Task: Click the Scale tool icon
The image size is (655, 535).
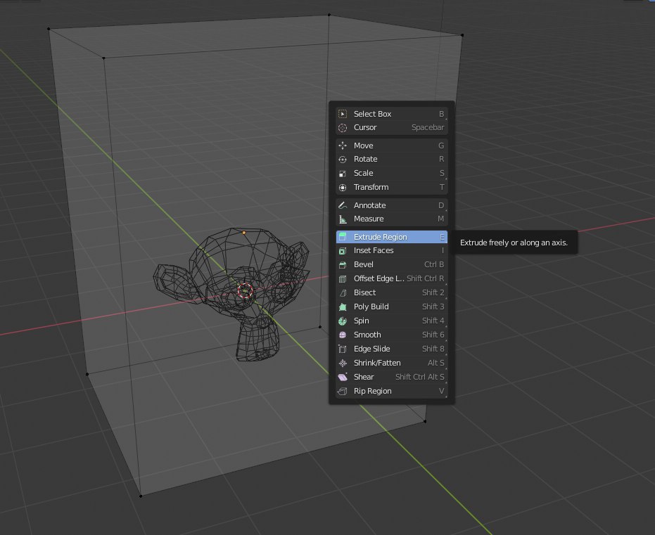Action: [x=343, y=173]
